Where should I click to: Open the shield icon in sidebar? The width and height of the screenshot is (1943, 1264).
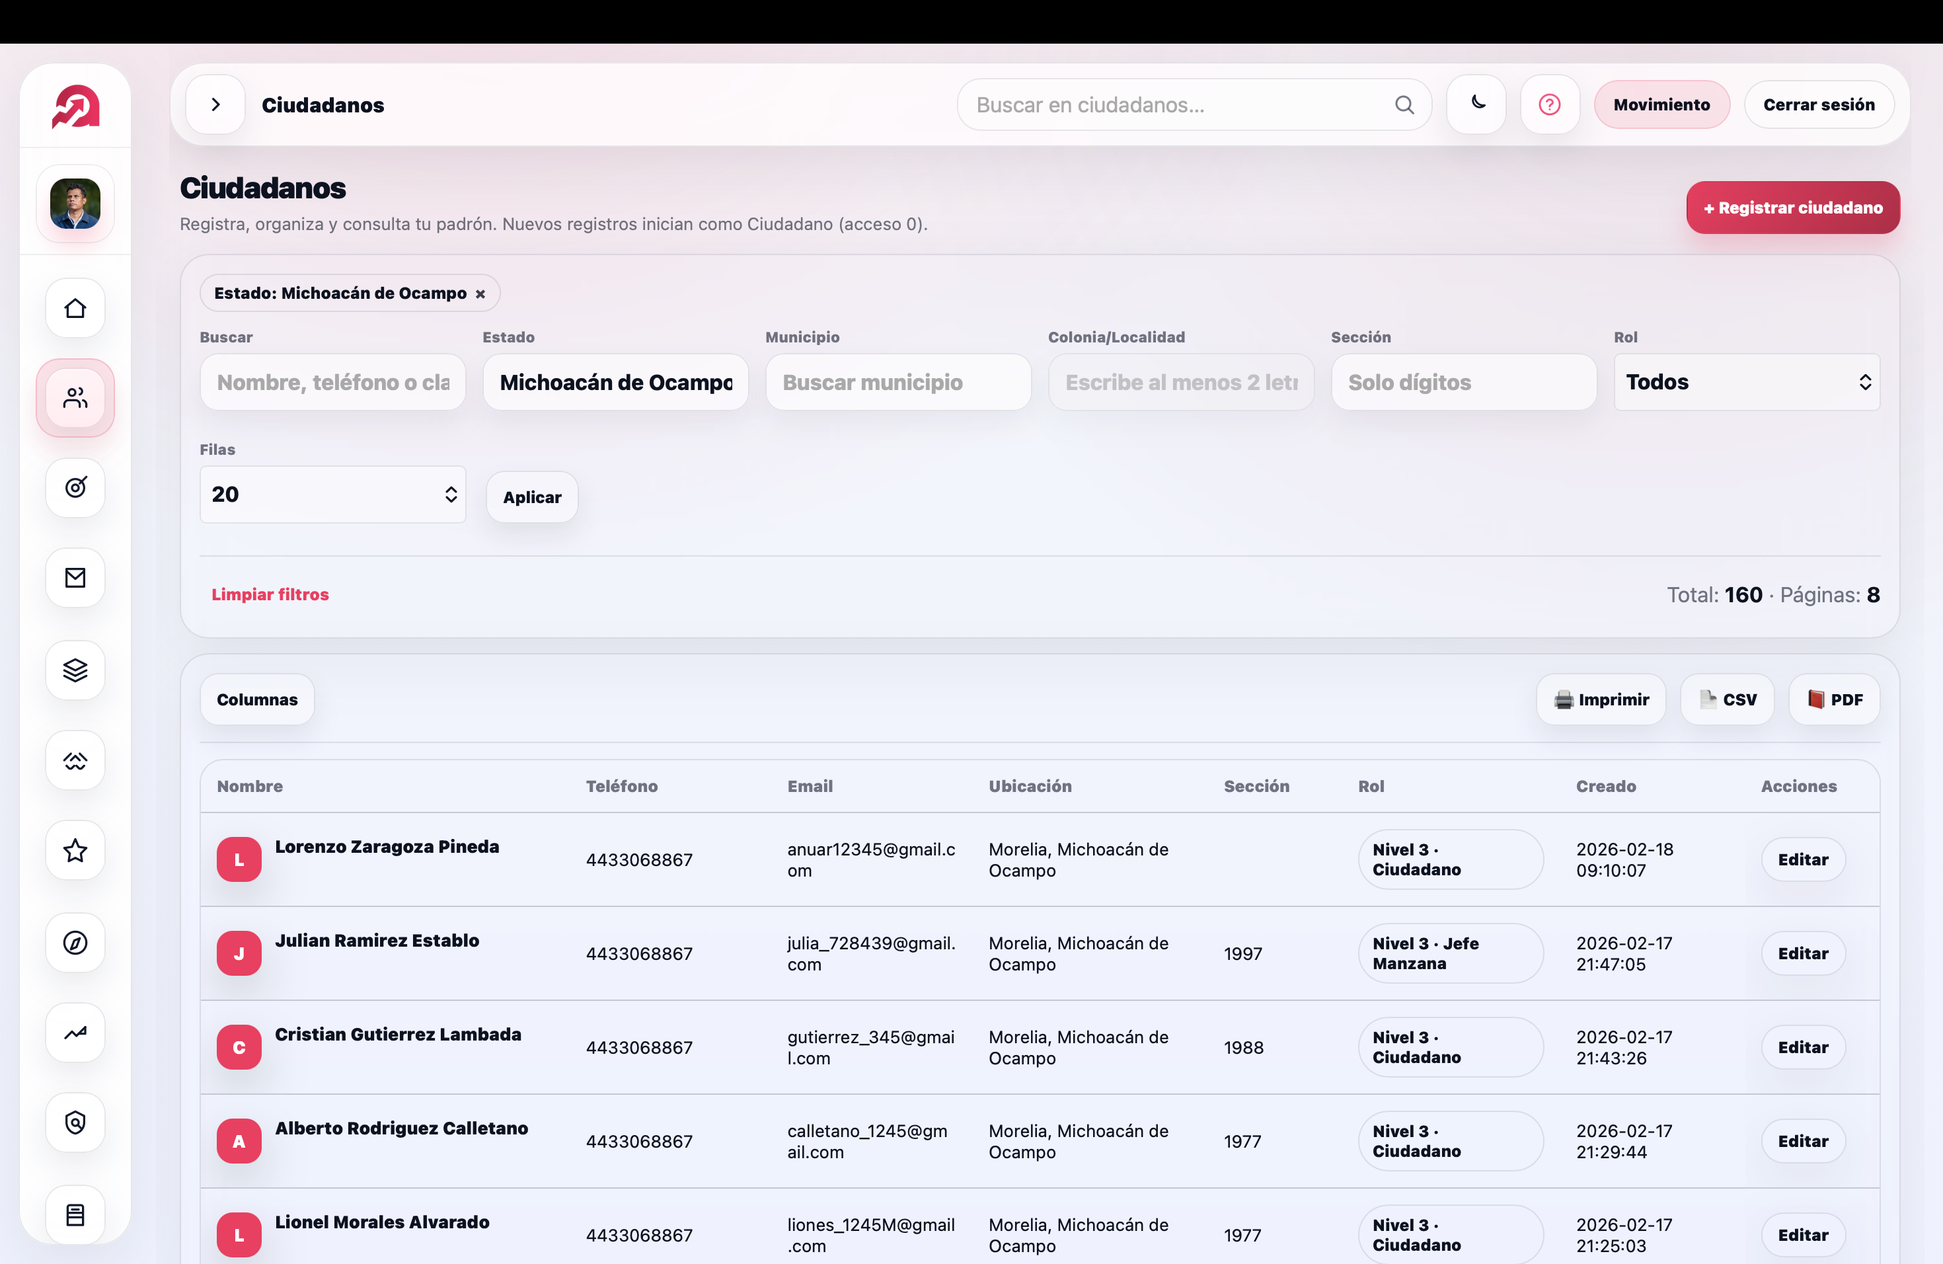75,1122
